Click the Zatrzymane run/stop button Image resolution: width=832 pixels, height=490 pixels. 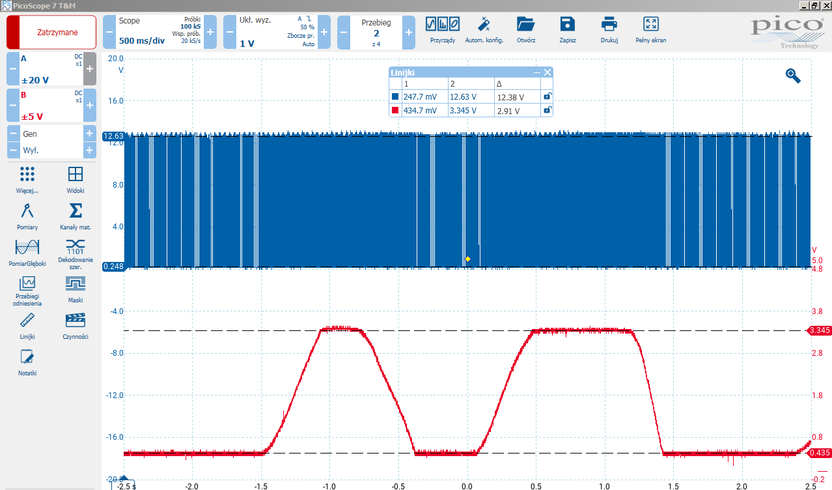coord(51,32)
